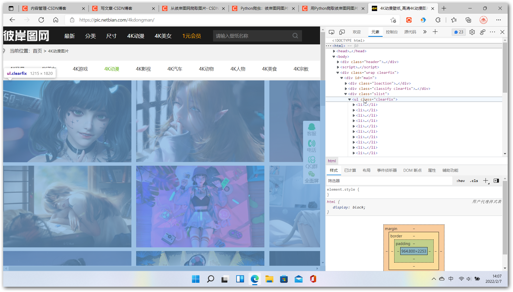Open DevTools settings gear
The image size is (513, 292).
(472, 32)
